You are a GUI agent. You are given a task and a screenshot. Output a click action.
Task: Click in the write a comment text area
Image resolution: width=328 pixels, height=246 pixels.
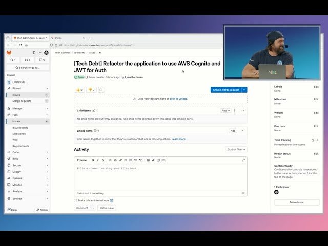tap(160, 177)
